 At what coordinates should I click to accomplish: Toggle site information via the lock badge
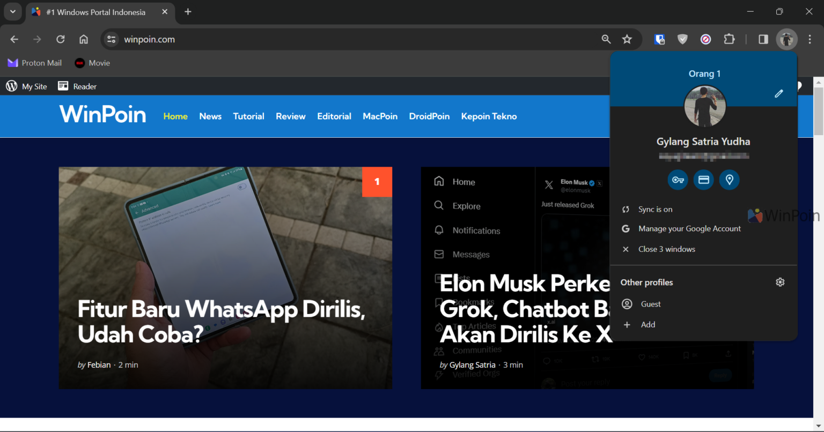point(659,39)
